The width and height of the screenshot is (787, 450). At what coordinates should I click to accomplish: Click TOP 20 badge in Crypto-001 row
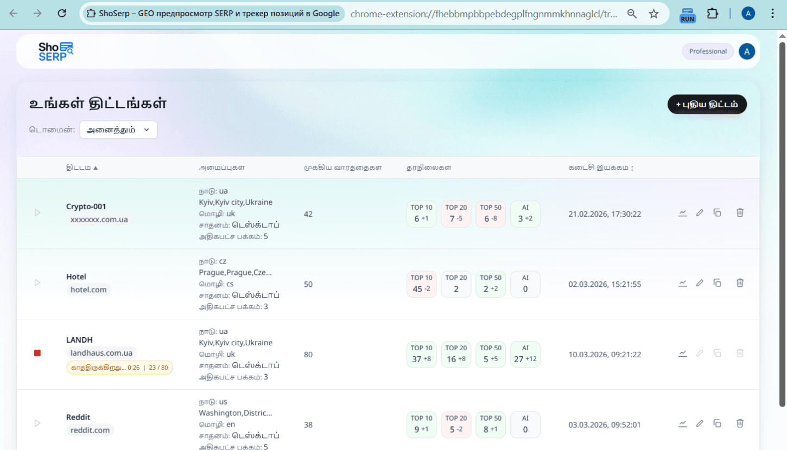click(x=456, y=214)
